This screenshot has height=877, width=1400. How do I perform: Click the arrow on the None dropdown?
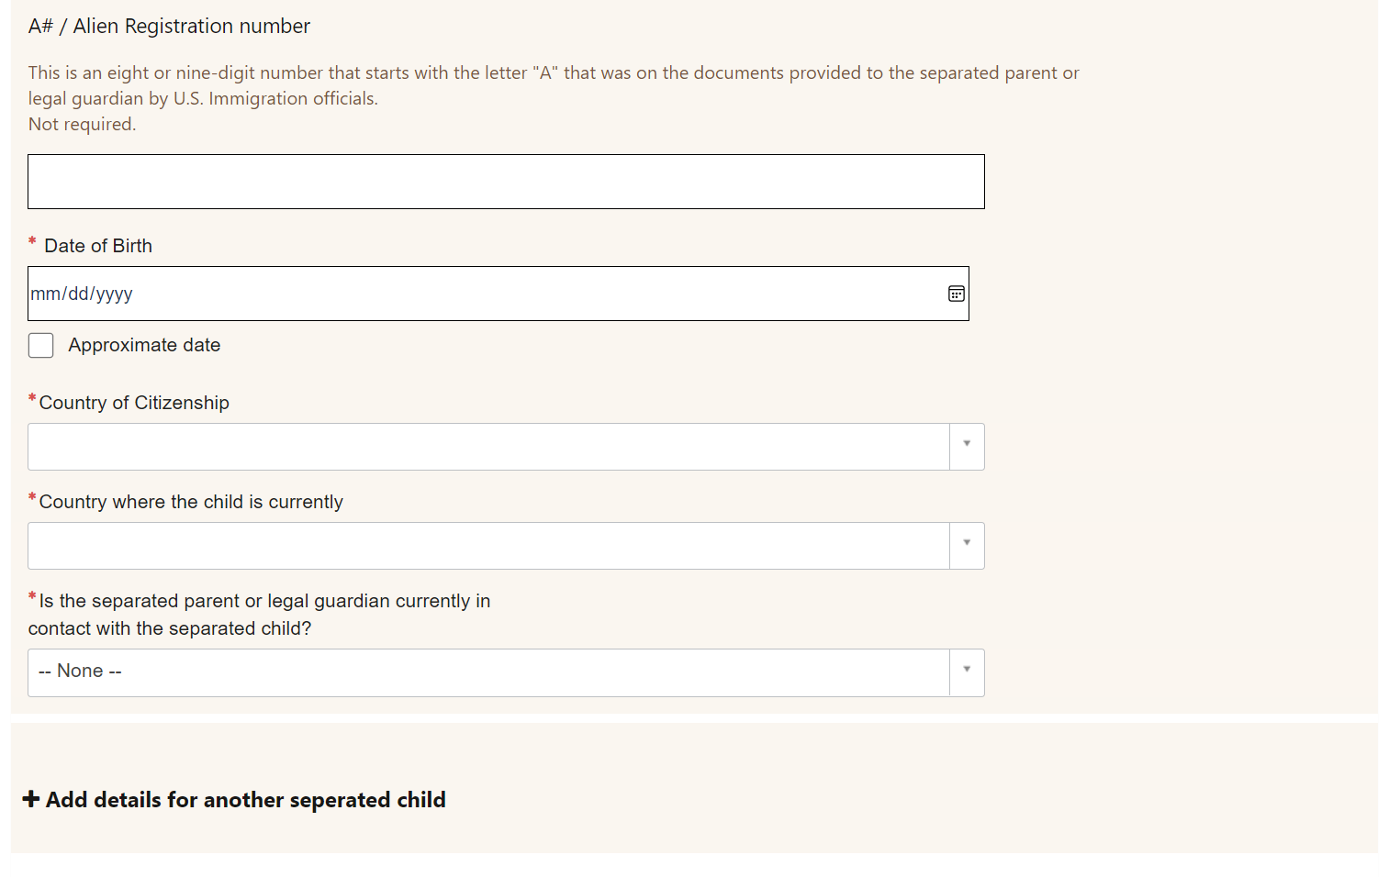coord(967,672)
